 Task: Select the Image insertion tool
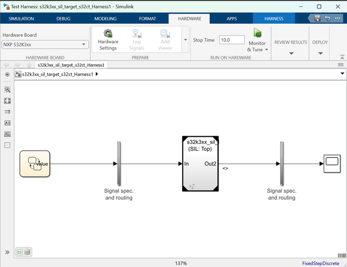pos(7,134)
